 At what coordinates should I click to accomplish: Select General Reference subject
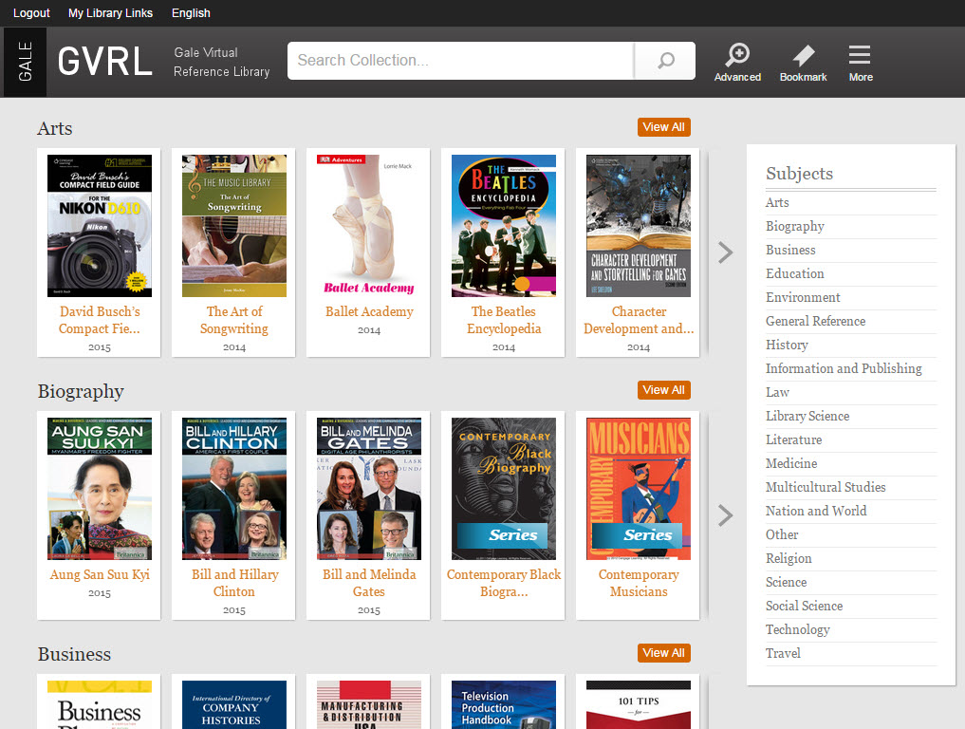815,321
